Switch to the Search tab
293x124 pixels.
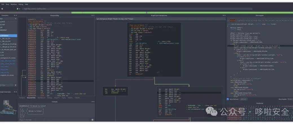click(x=70, y=98)
